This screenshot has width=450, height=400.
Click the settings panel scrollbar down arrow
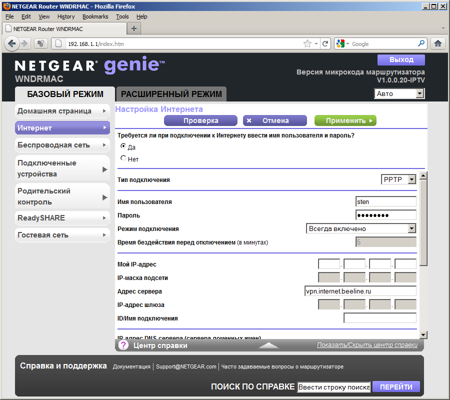[423, 334]
